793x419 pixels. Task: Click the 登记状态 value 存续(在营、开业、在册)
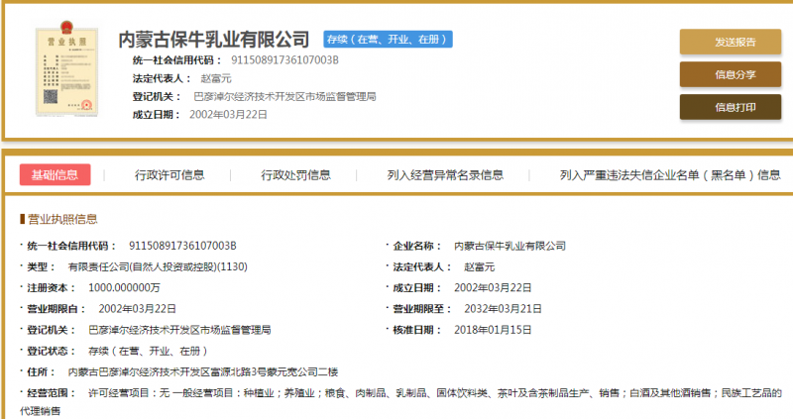(x=148, y=352)
